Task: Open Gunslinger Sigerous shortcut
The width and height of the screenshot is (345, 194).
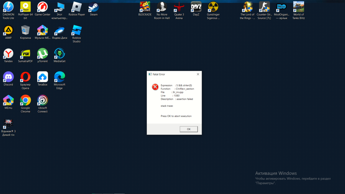Action: coord(213,10)
